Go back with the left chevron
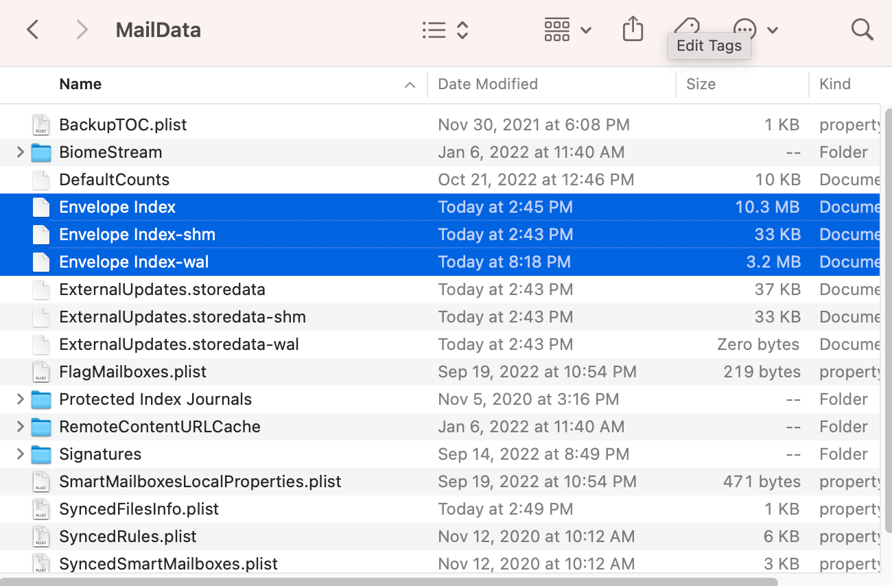This screenshot has width=892, height=586. click(32, 30)
